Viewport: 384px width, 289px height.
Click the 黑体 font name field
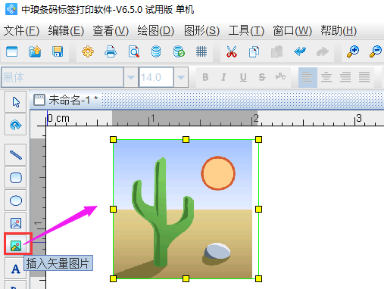pos(62,77)
